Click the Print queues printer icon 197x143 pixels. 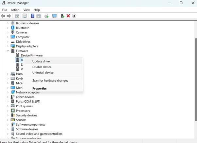[12, 106]
